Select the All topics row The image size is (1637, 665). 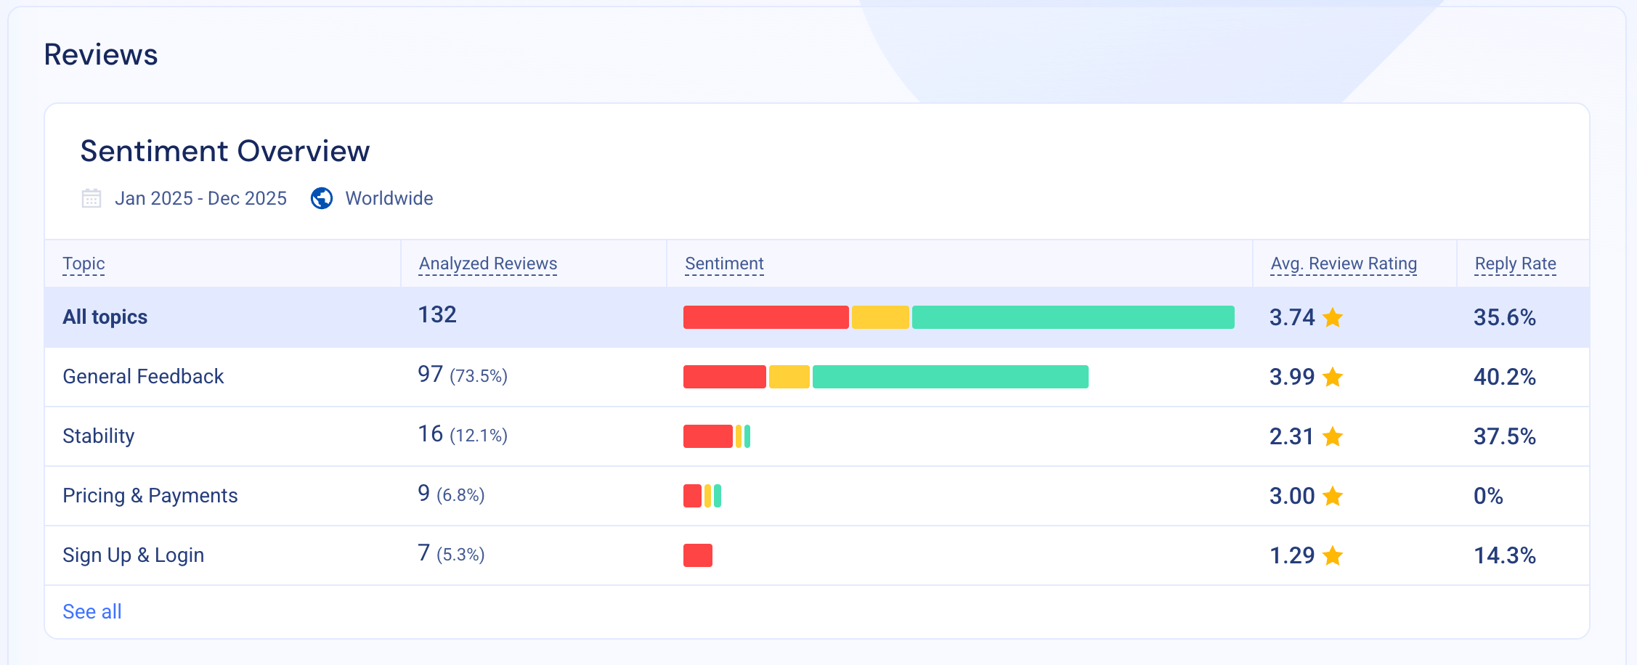coord(105,317)
